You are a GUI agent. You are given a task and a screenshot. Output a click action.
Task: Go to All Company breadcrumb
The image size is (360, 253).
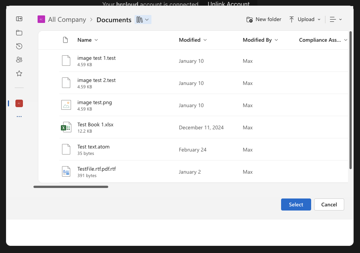[67, 20]
